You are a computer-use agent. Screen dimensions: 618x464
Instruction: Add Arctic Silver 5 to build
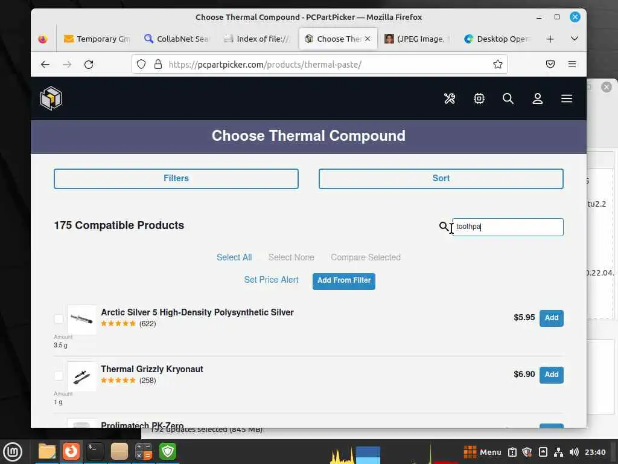tap(552, 318)
